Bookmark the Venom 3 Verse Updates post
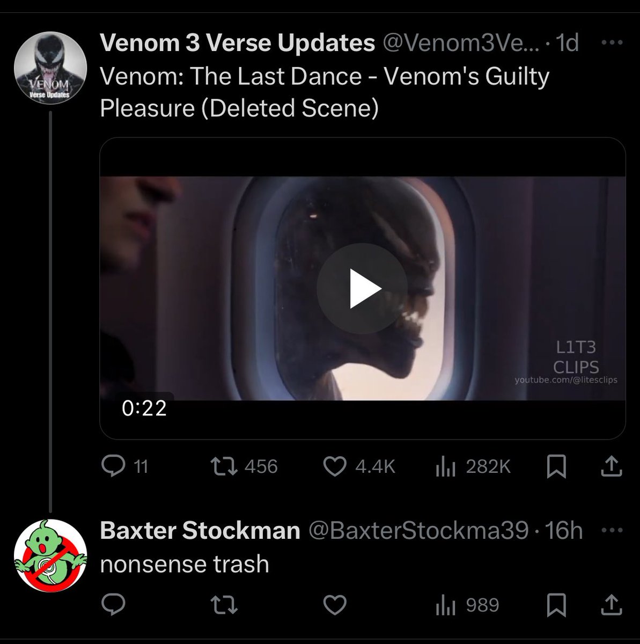 click(556, 466)
